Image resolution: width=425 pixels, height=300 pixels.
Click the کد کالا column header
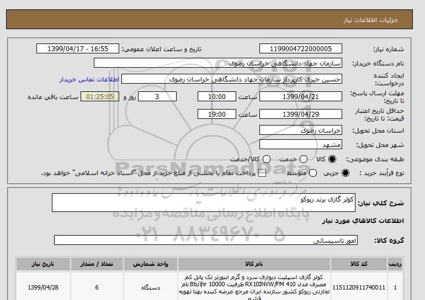(359, 264)
